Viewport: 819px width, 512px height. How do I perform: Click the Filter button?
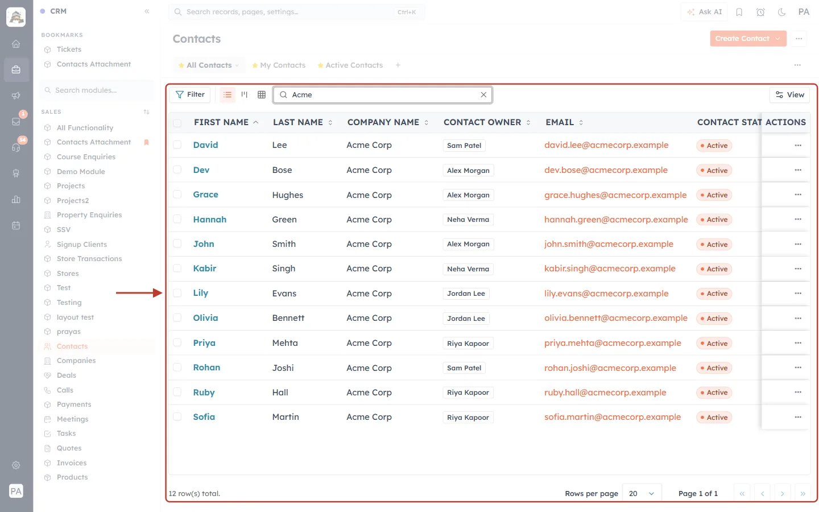point(190,94)
